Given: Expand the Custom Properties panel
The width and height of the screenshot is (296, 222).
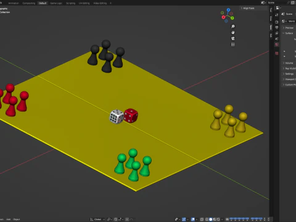Looking at the screenshot, I should 289,84.
